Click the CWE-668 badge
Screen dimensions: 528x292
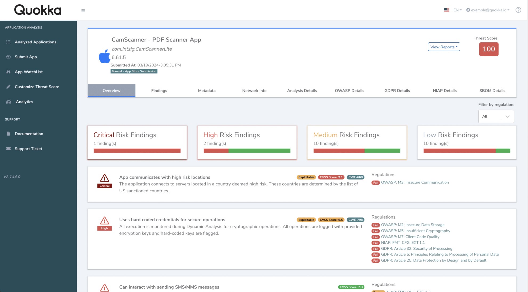point(355,177)
